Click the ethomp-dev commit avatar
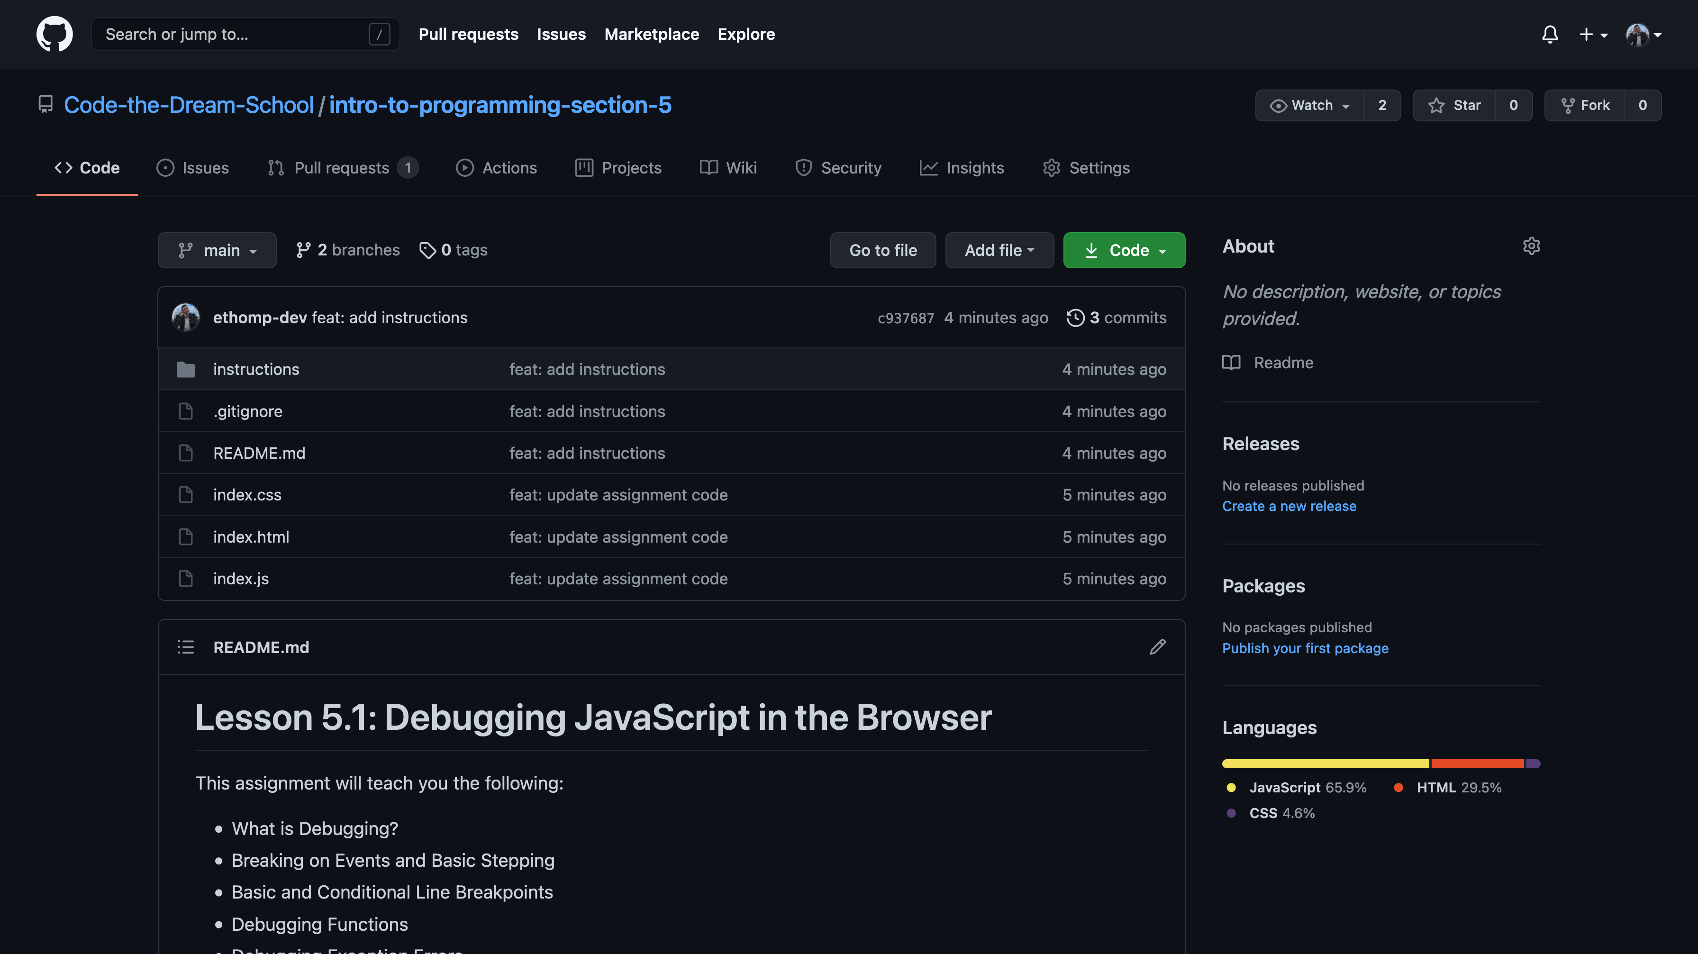The image size is (1698, 954). click(186, 317)
